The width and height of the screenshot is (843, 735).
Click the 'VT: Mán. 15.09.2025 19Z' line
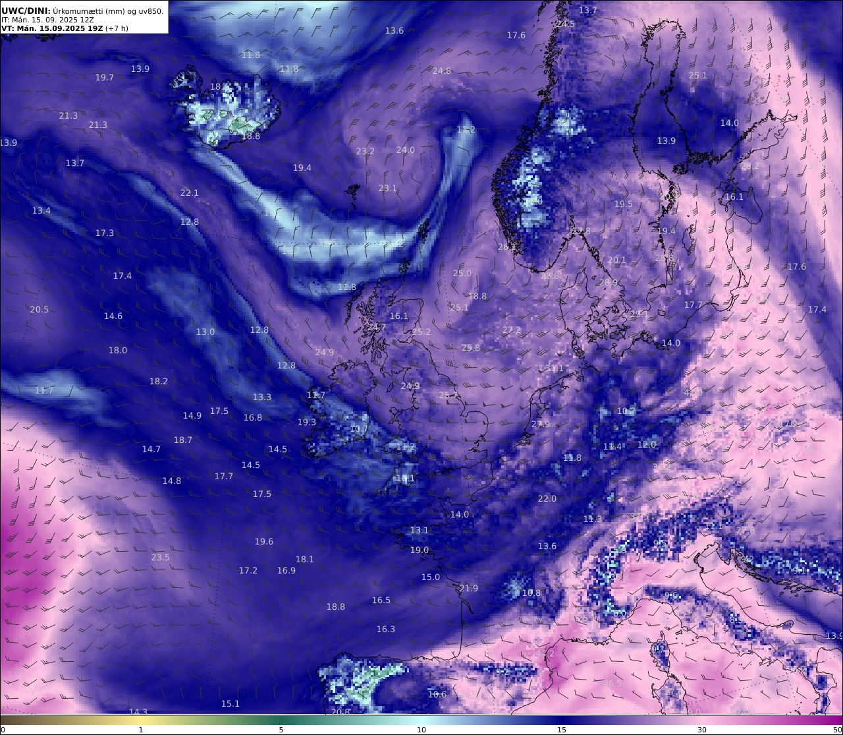click(65, 28)
